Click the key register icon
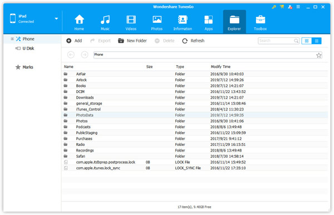The image size is (334, 215). (274, 7)
